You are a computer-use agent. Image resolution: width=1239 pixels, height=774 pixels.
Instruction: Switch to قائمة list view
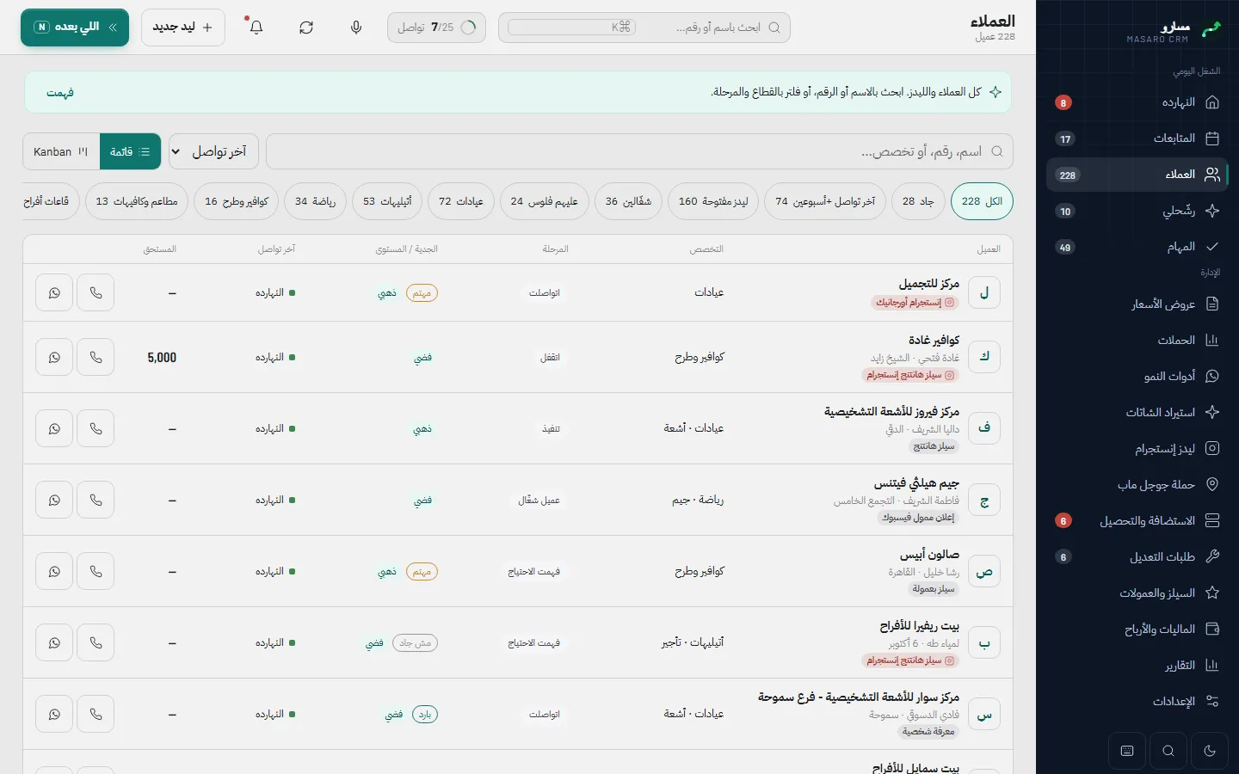pyautogui.click(x=131, y=151)
